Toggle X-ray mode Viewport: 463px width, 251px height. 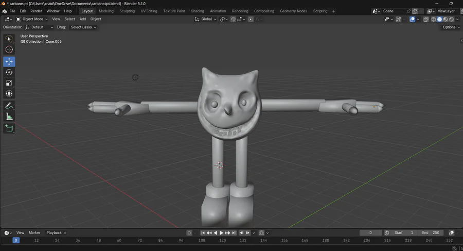426,19
